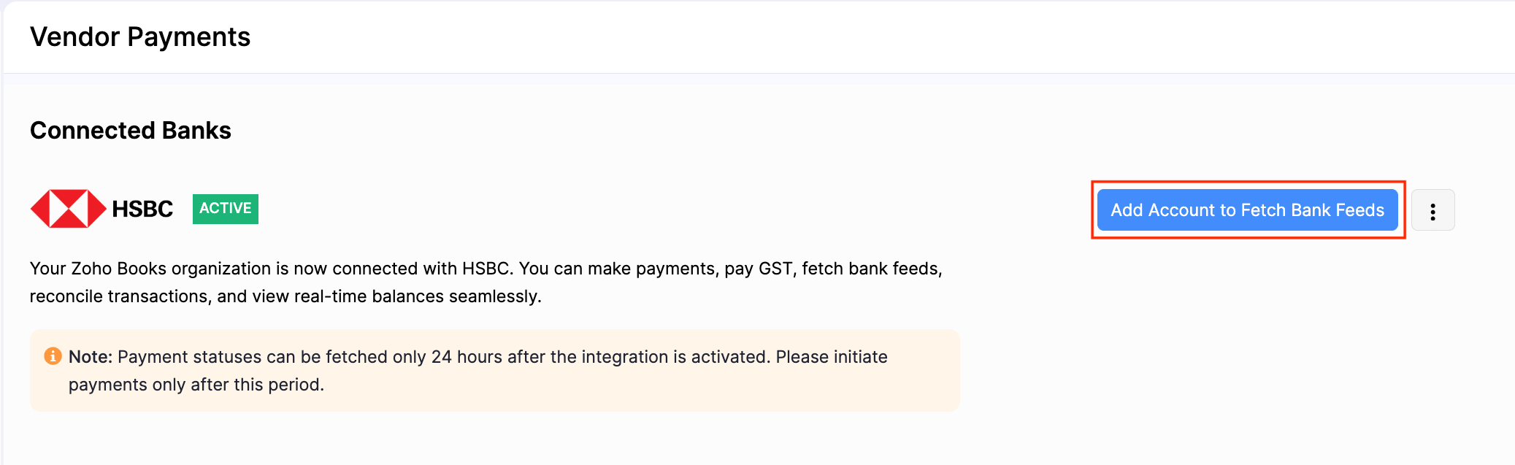Select the green ACTIVE status badge
The image size is (1515, 465).
coord(225,209)
